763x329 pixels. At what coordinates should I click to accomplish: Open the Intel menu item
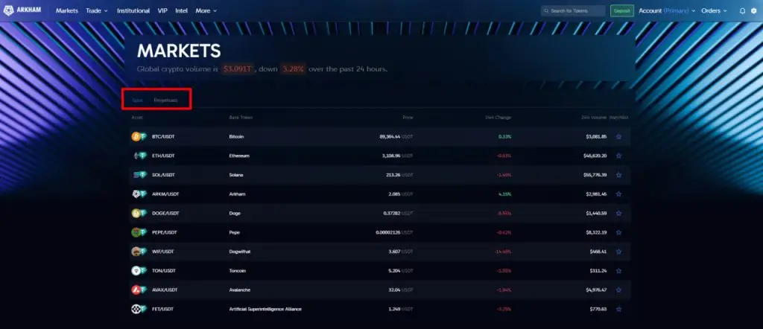[x=182, y=10]
